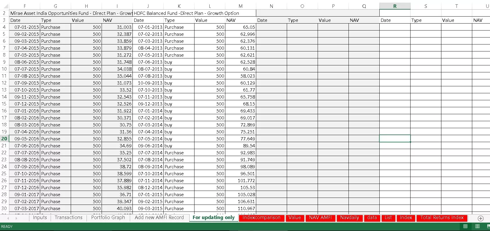This screenshot has width=490, height=231.
Task: Click NAV value 58.023
Action: [240, 76]
